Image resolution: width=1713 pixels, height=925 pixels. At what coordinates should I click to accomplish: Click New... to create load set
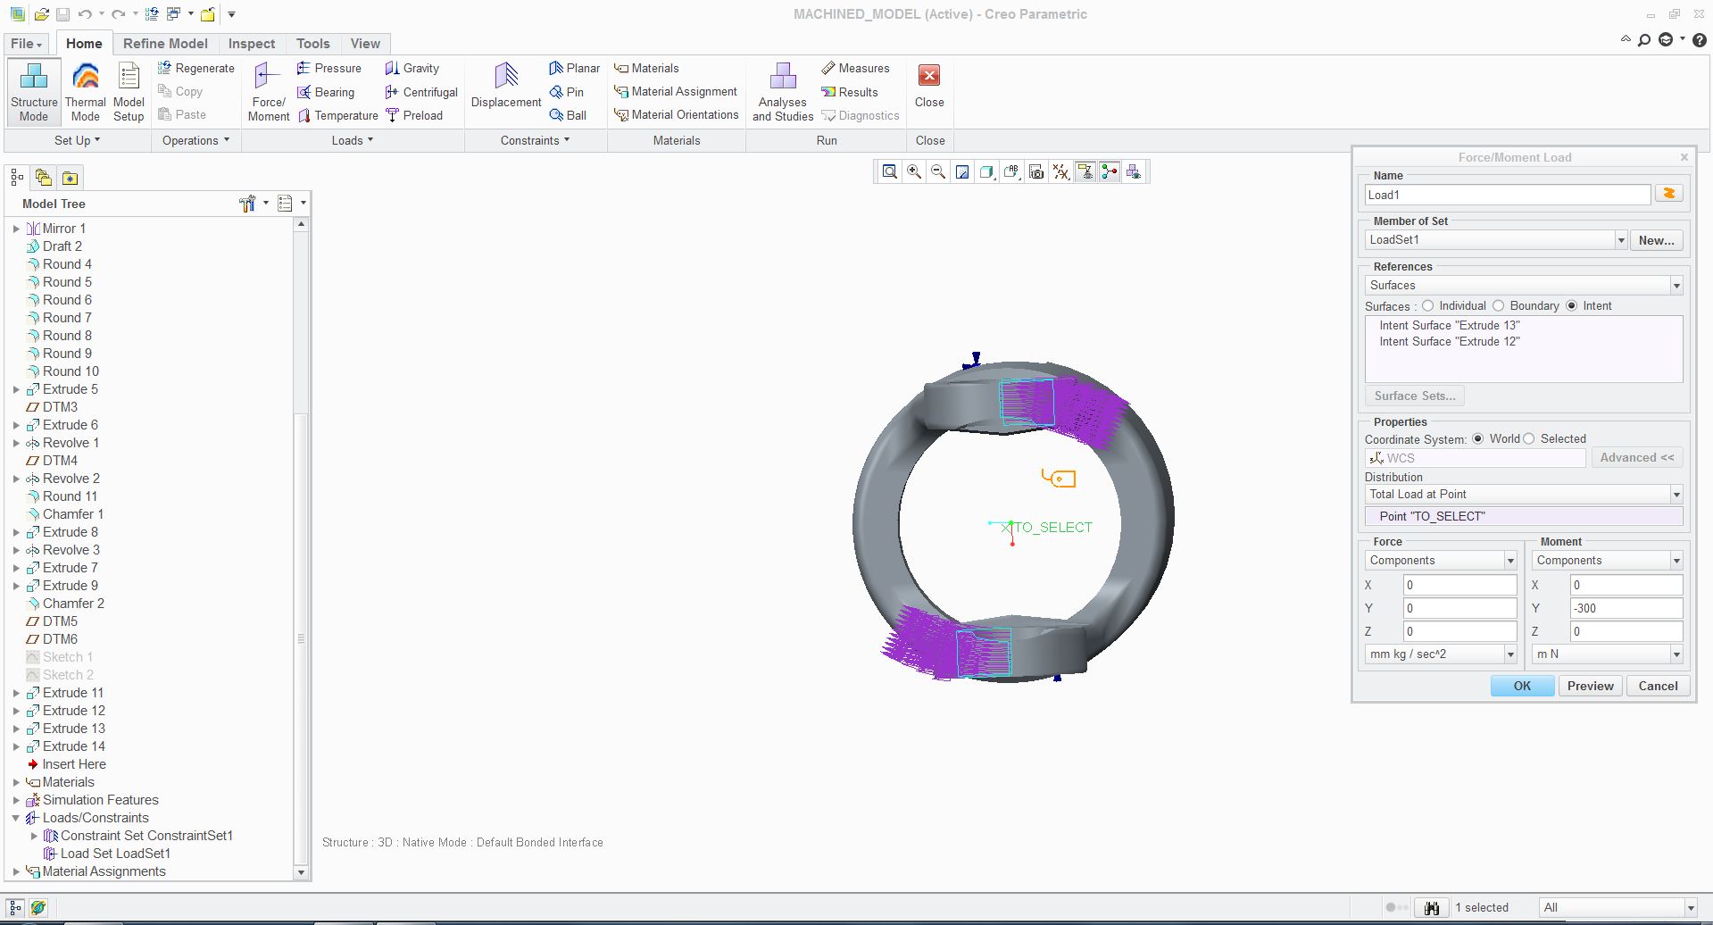(1656, 240)
